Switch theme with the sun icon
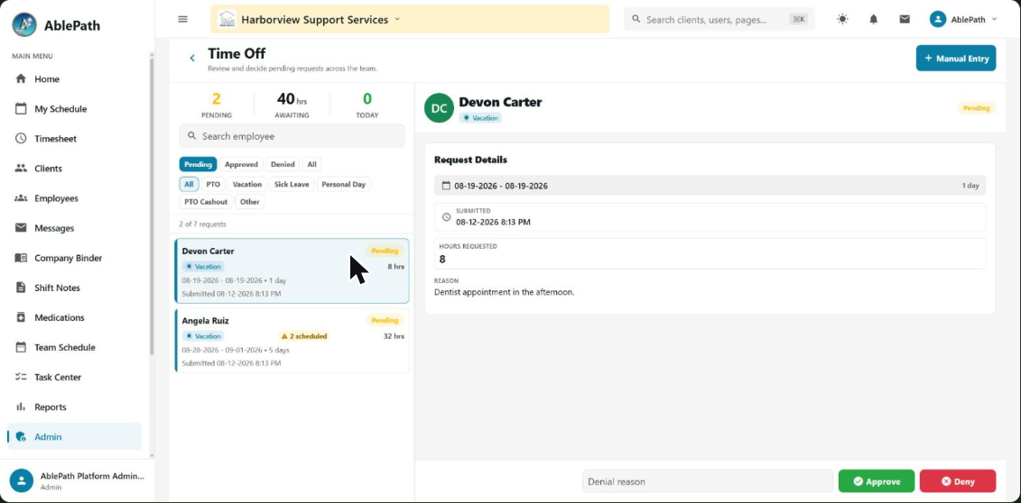The width and height of the screenshot is (1021, 503). click(842, 20)
